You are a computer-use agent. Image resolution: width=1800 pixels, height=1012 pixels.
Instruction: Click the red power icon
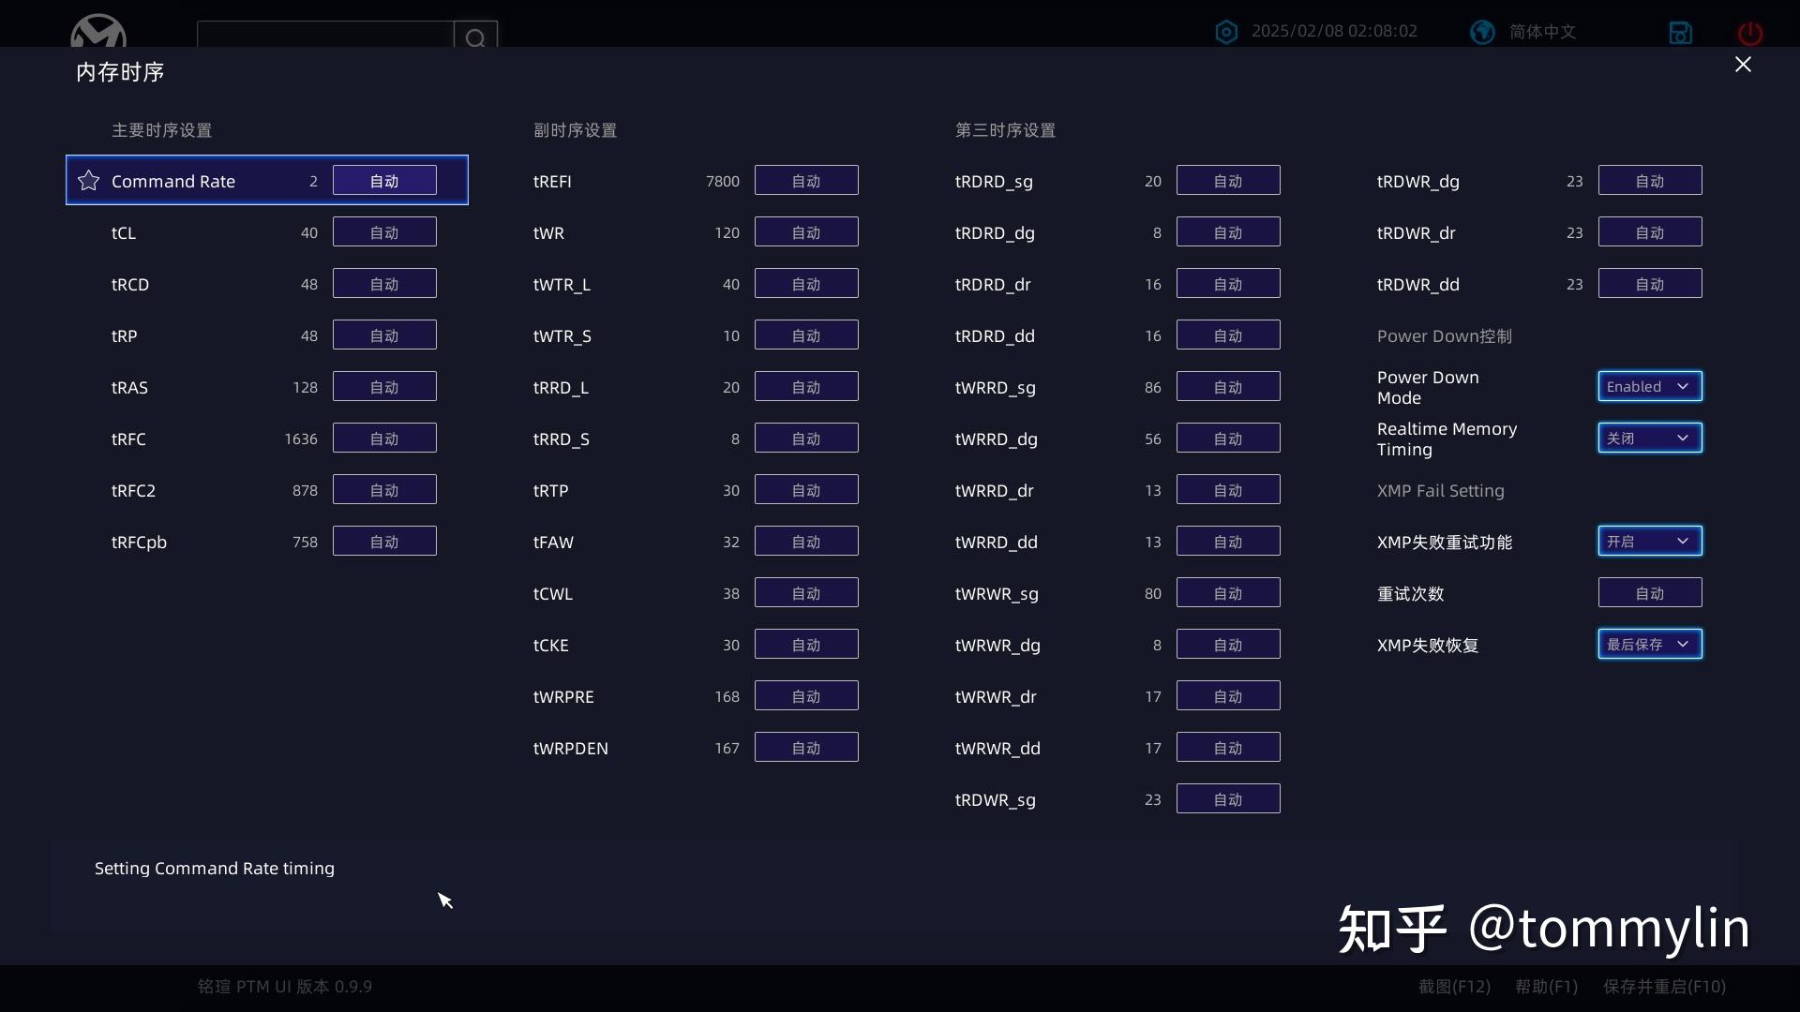[1749, 32]
